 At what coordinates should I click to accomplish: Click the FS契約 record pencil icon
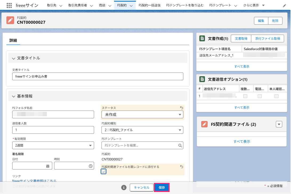pyautogui.click(x=10, y=20)
